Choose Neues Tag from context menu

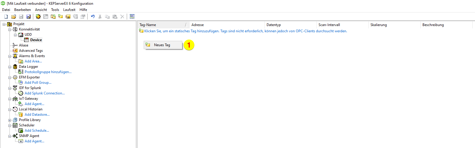click(163, 45)
